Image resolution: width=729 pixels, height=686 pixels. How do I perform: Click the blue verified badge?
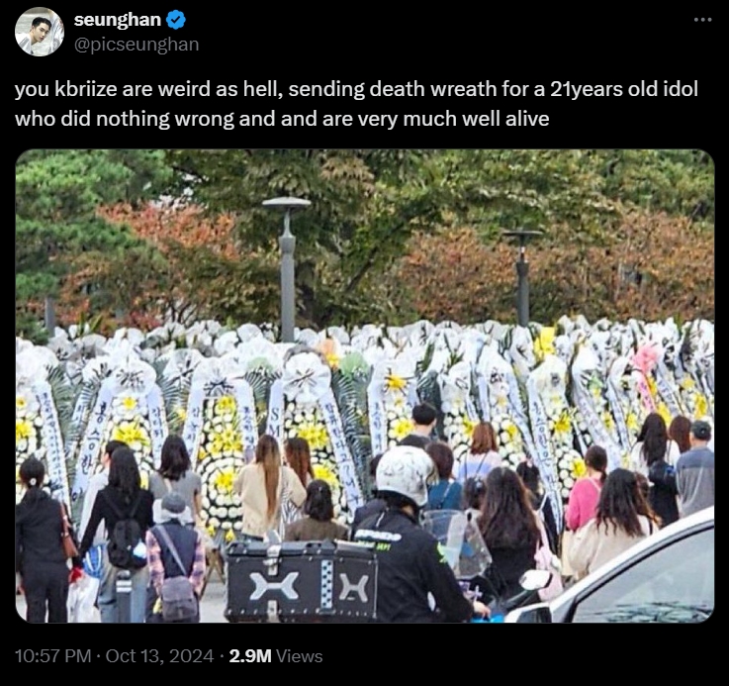pyautogui.click(x=176, y=20)
